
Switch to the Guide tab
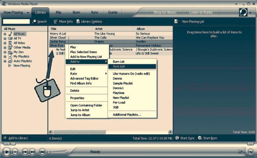(x=112, y=13)
